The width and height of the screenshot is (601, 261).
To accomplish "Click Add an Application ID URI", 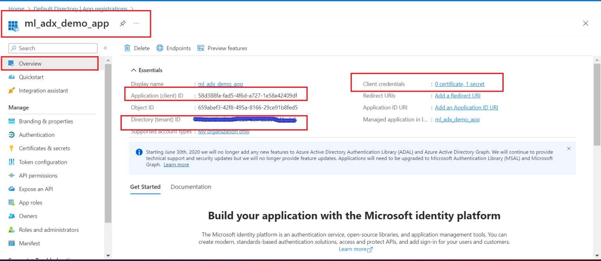I will coord(466,107).
